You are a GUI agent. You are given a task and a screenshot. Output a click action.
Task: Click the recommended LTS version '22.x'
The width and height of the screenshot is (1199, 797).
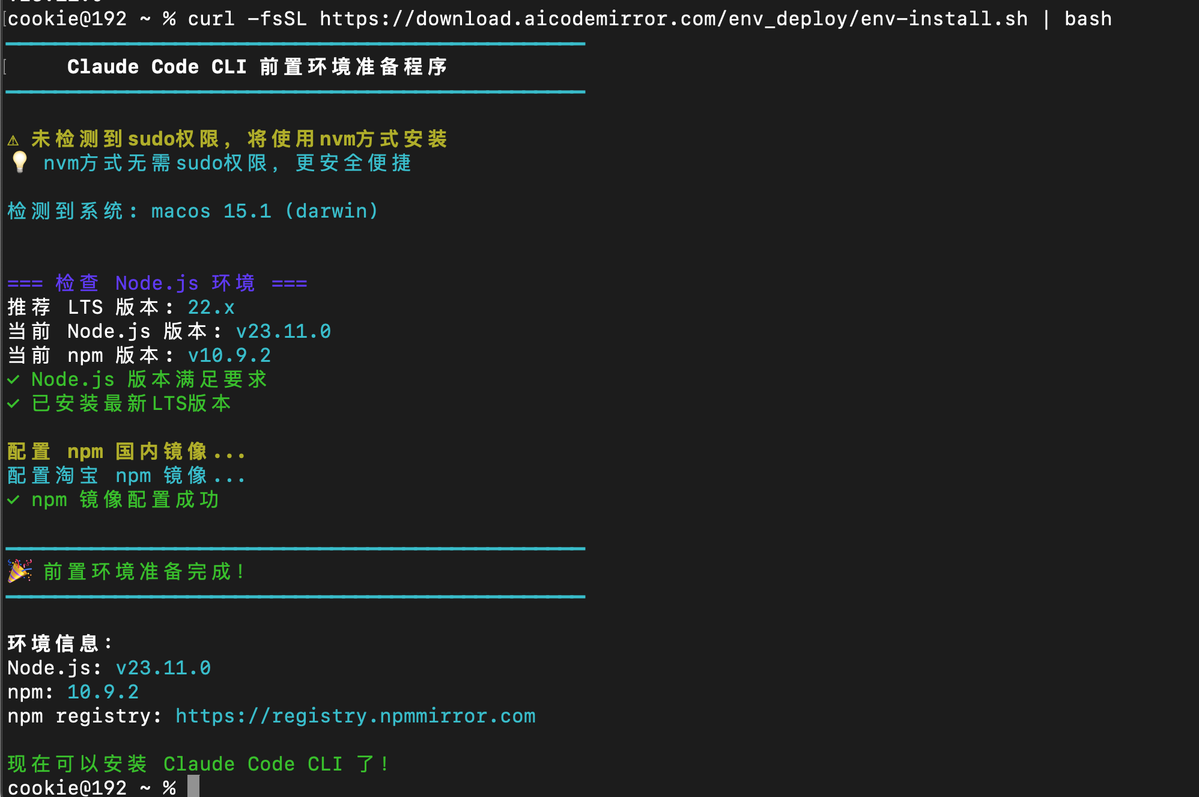[x=211, y=307]
